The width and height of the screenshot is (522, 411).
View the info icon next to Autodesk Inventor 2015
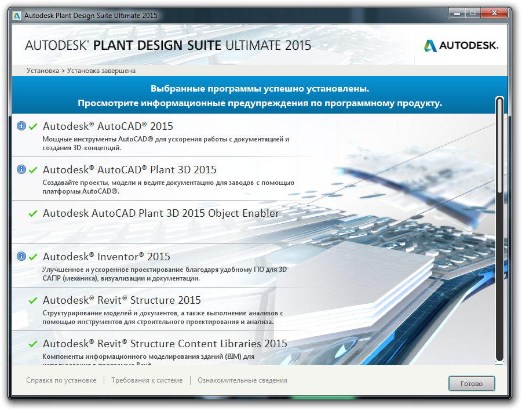(x=21, y=256)
